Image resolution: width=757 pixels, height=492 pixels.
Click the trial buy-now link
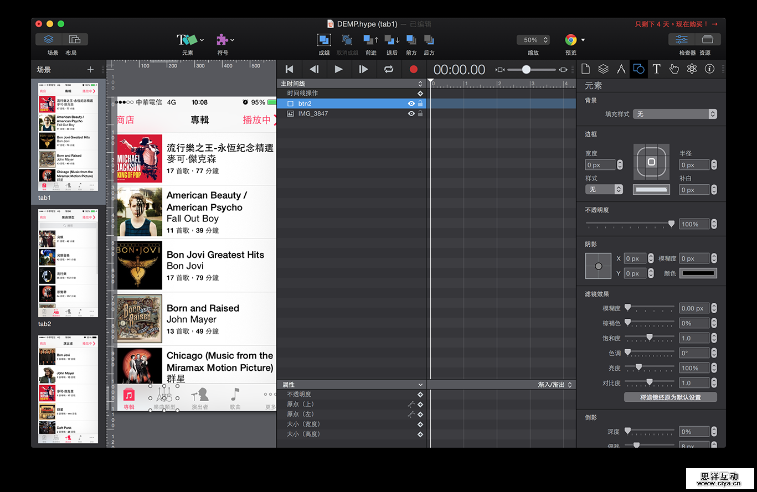pos(676,24)
